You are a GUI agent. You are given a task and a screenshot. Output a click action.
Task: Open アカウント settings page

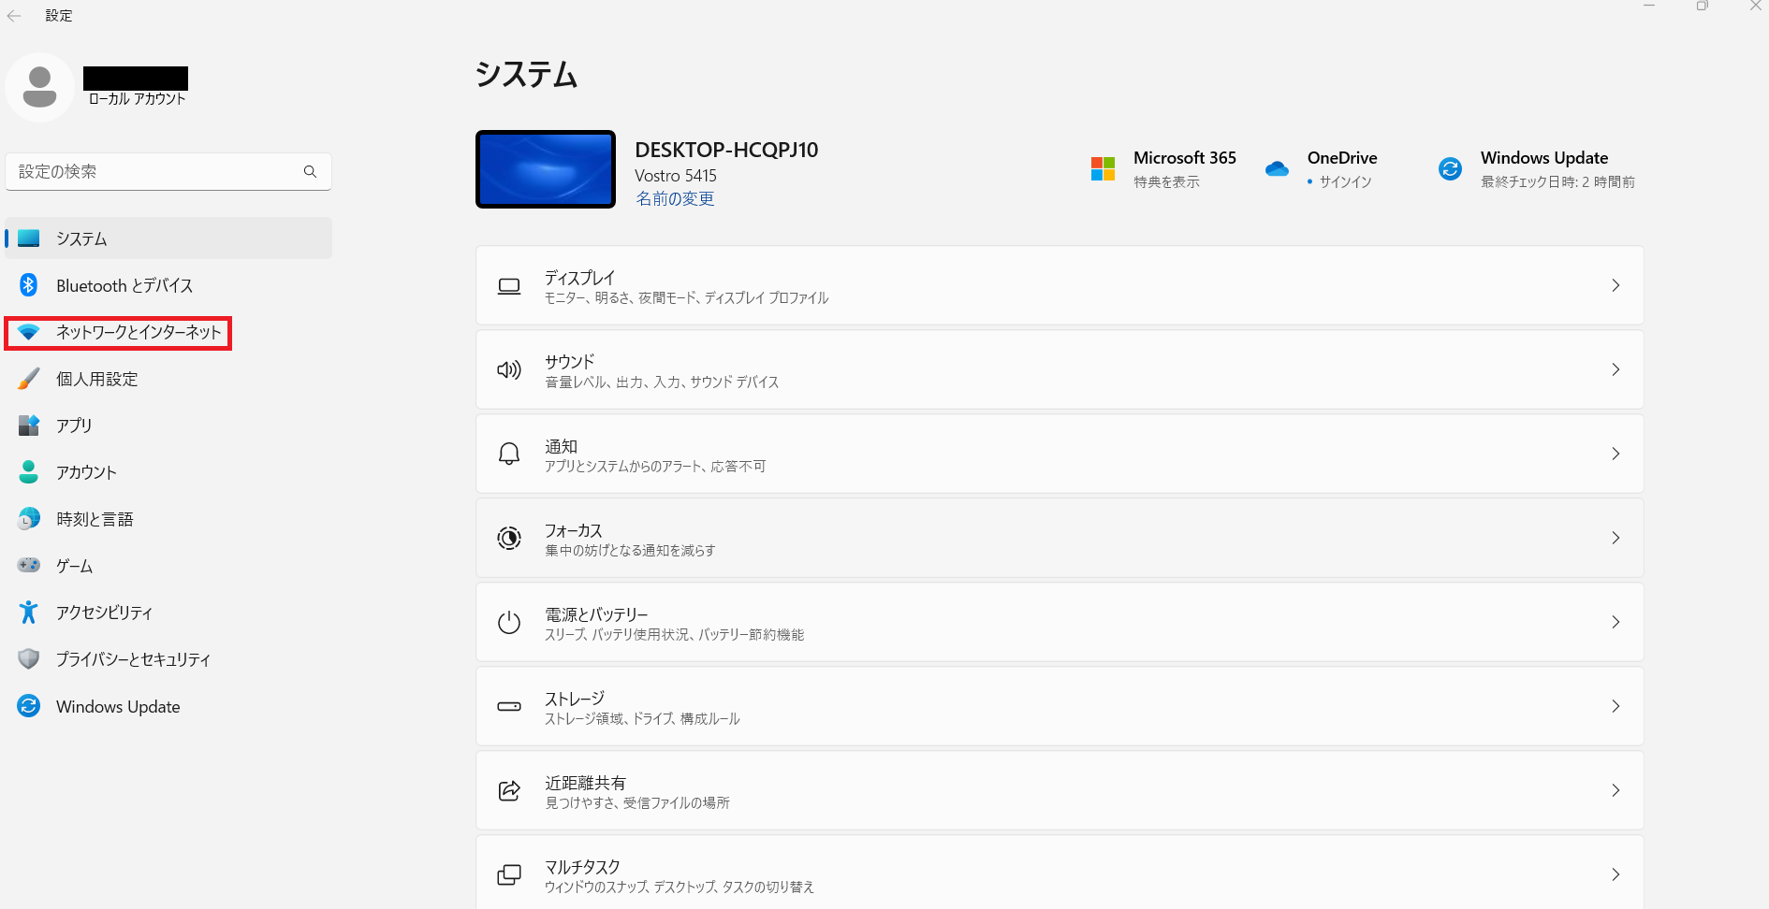[168, 472]
